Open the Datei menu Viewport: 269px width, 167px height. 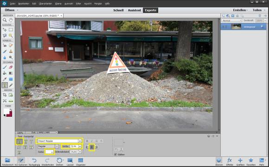tap(13, 4)
